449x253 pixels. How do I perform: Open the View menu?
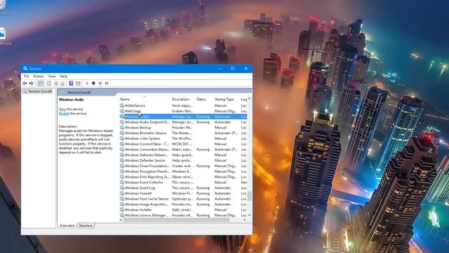coord(52,77)
